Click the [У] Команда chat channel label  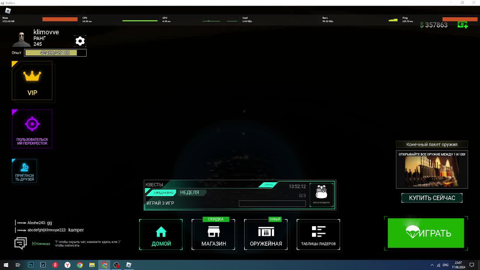point(41,244)
